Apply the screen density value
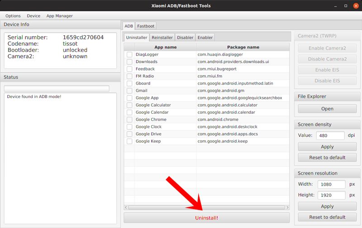 point(327,147)
